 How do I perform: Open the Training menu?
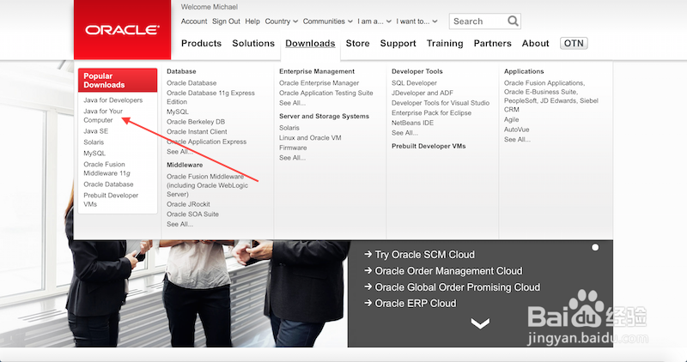point(445,44)
